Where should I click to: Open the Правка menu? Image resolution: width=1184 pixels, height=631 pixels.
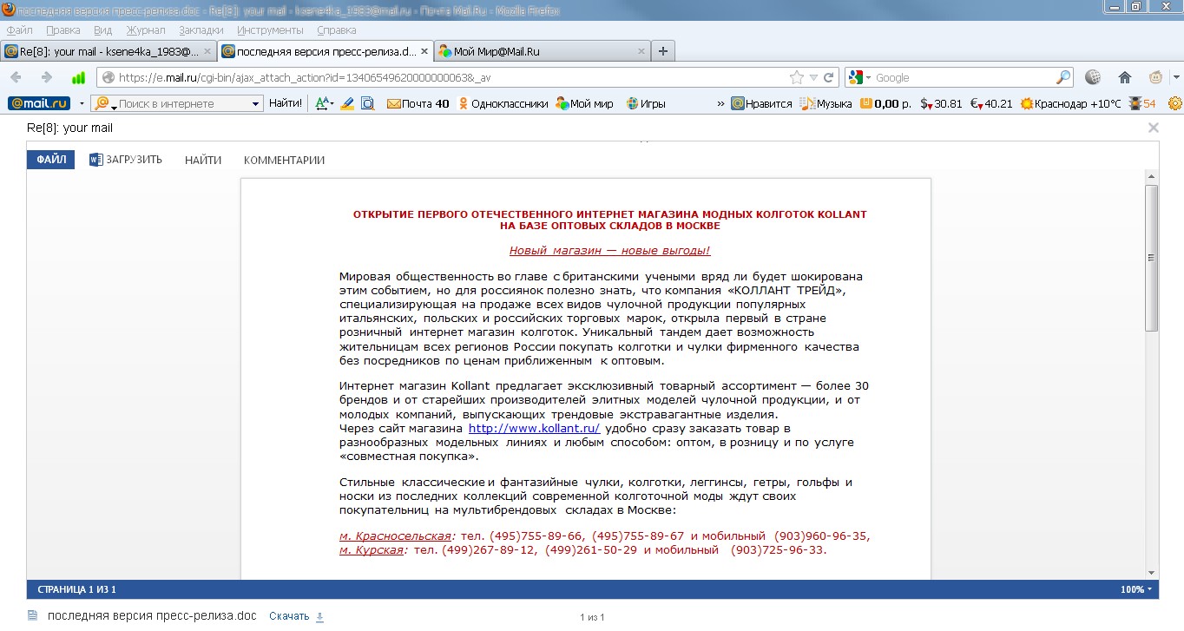coord(62,30)
